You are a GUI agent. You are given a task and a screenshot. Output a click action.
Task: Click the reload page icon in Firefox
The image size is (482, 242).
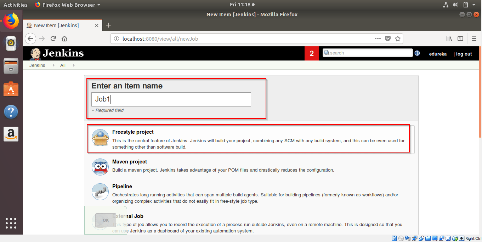coord(53,39)
